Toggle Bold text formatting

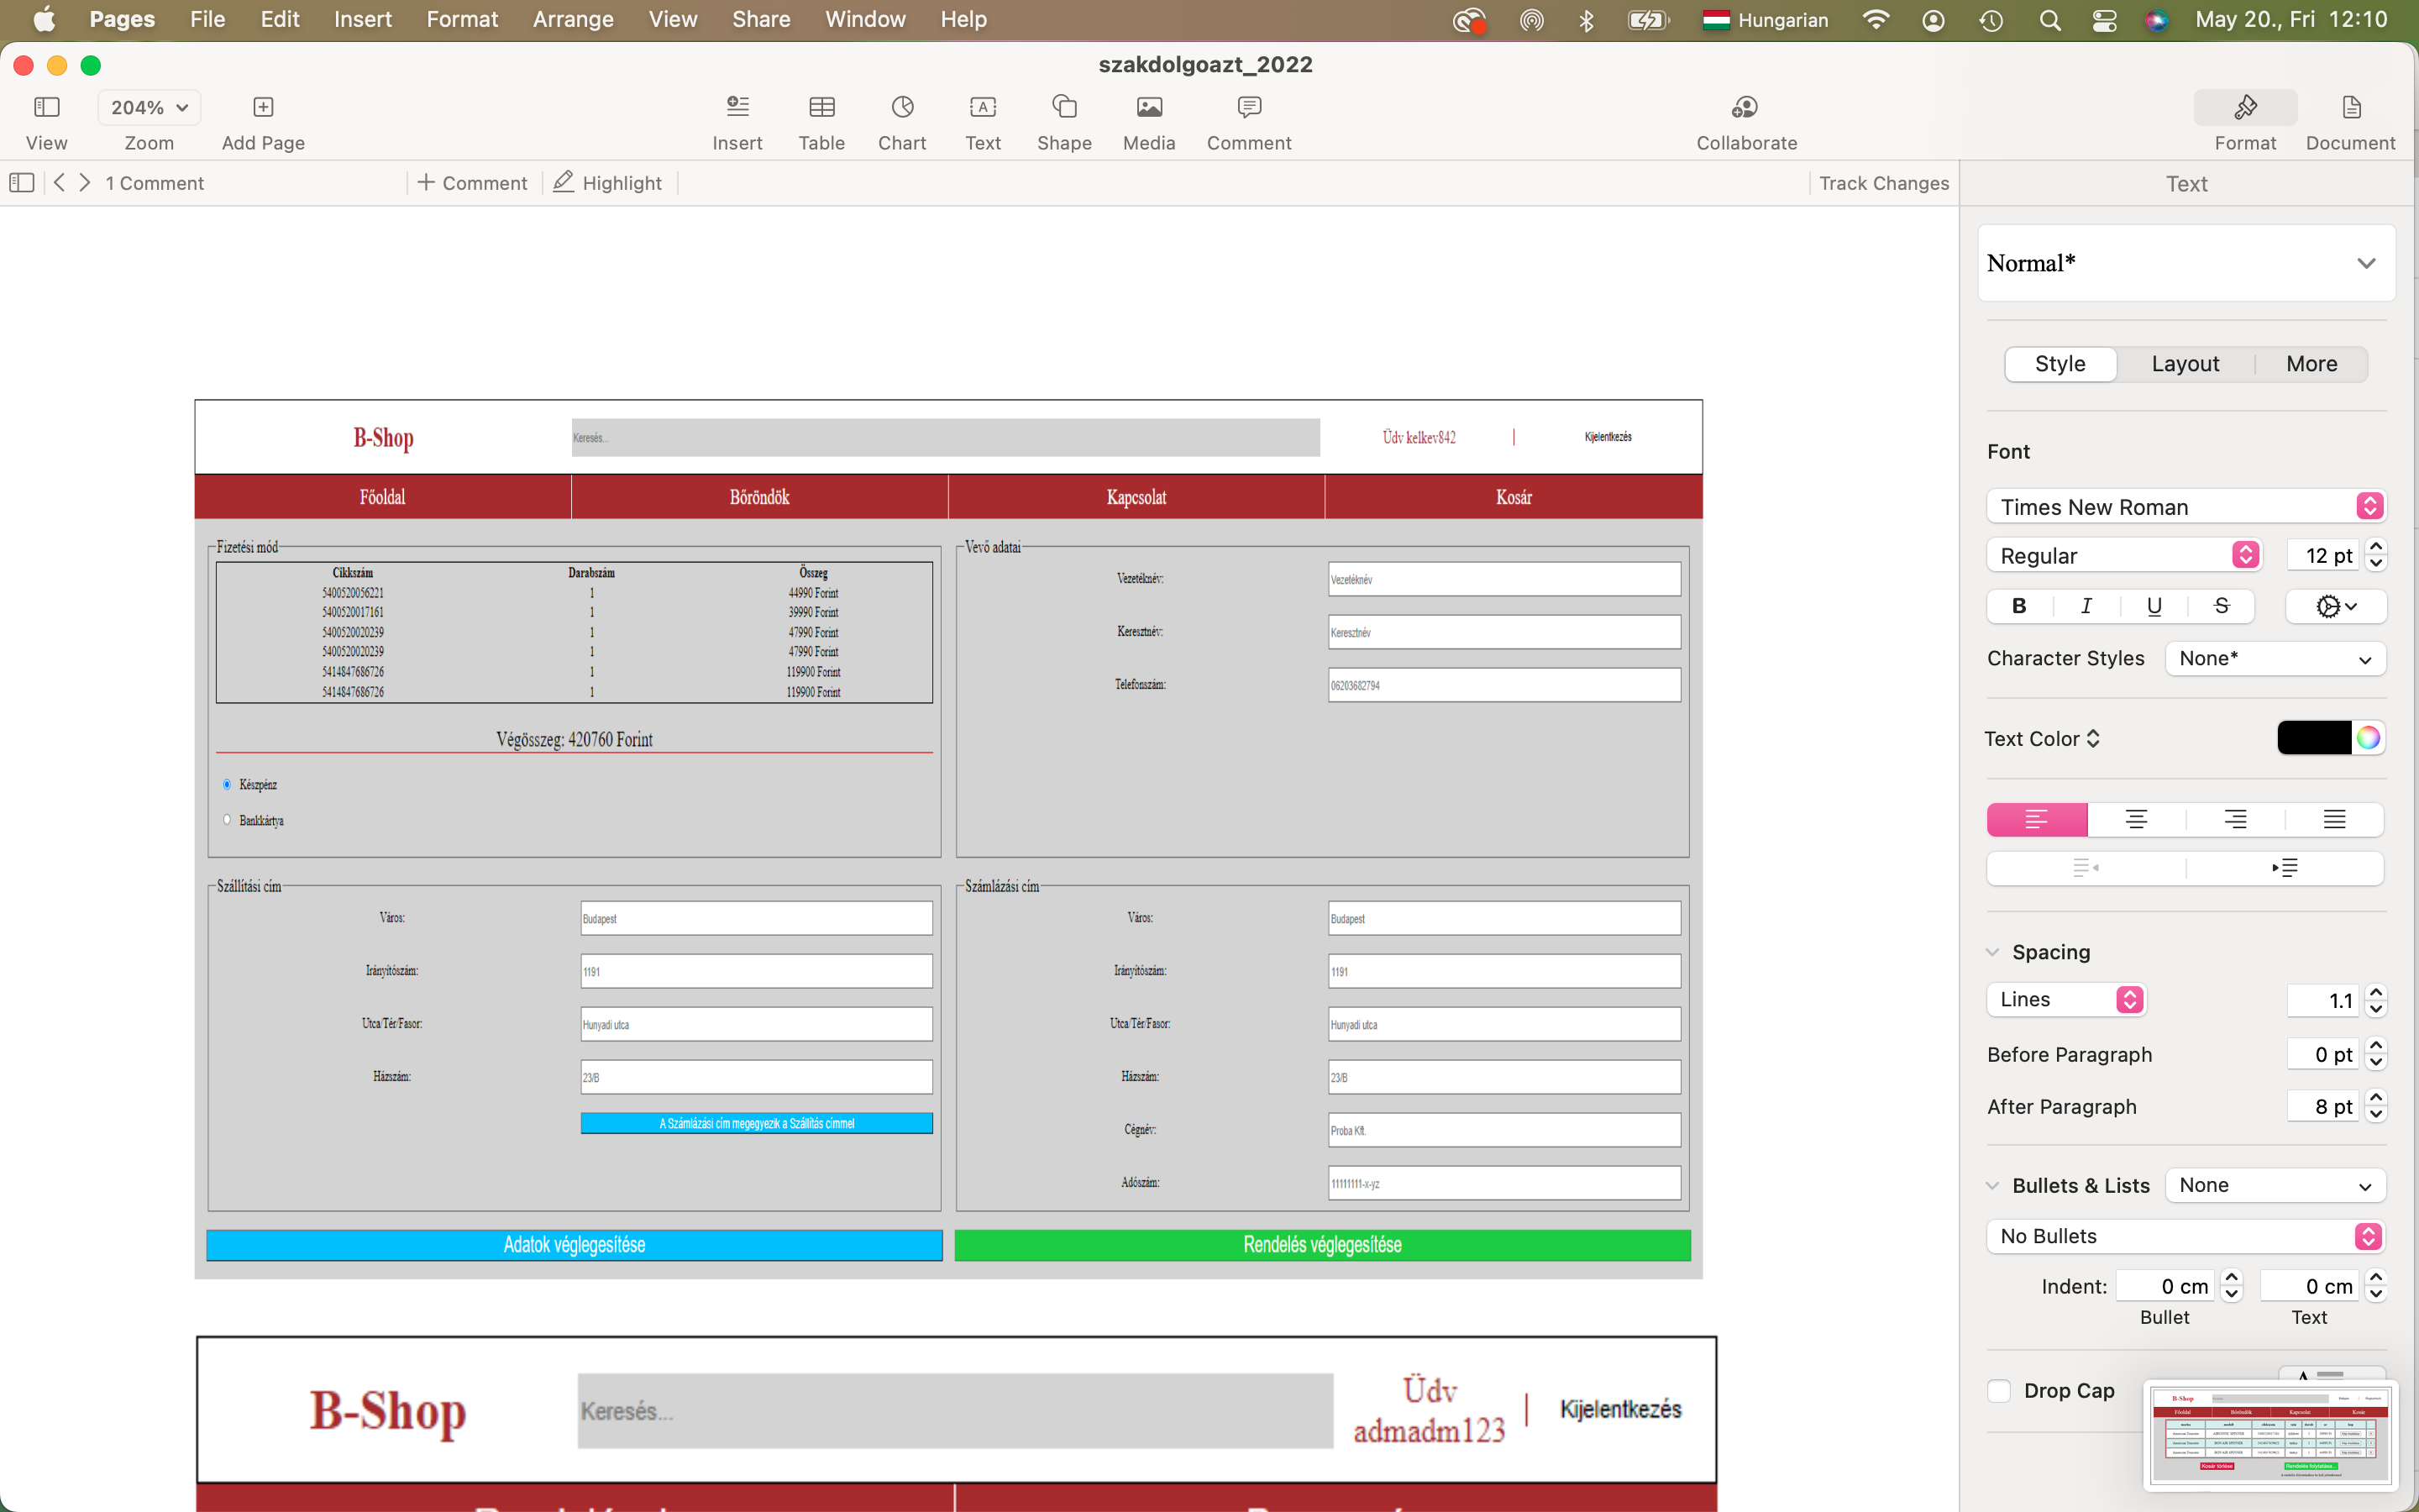point(2019,606)
